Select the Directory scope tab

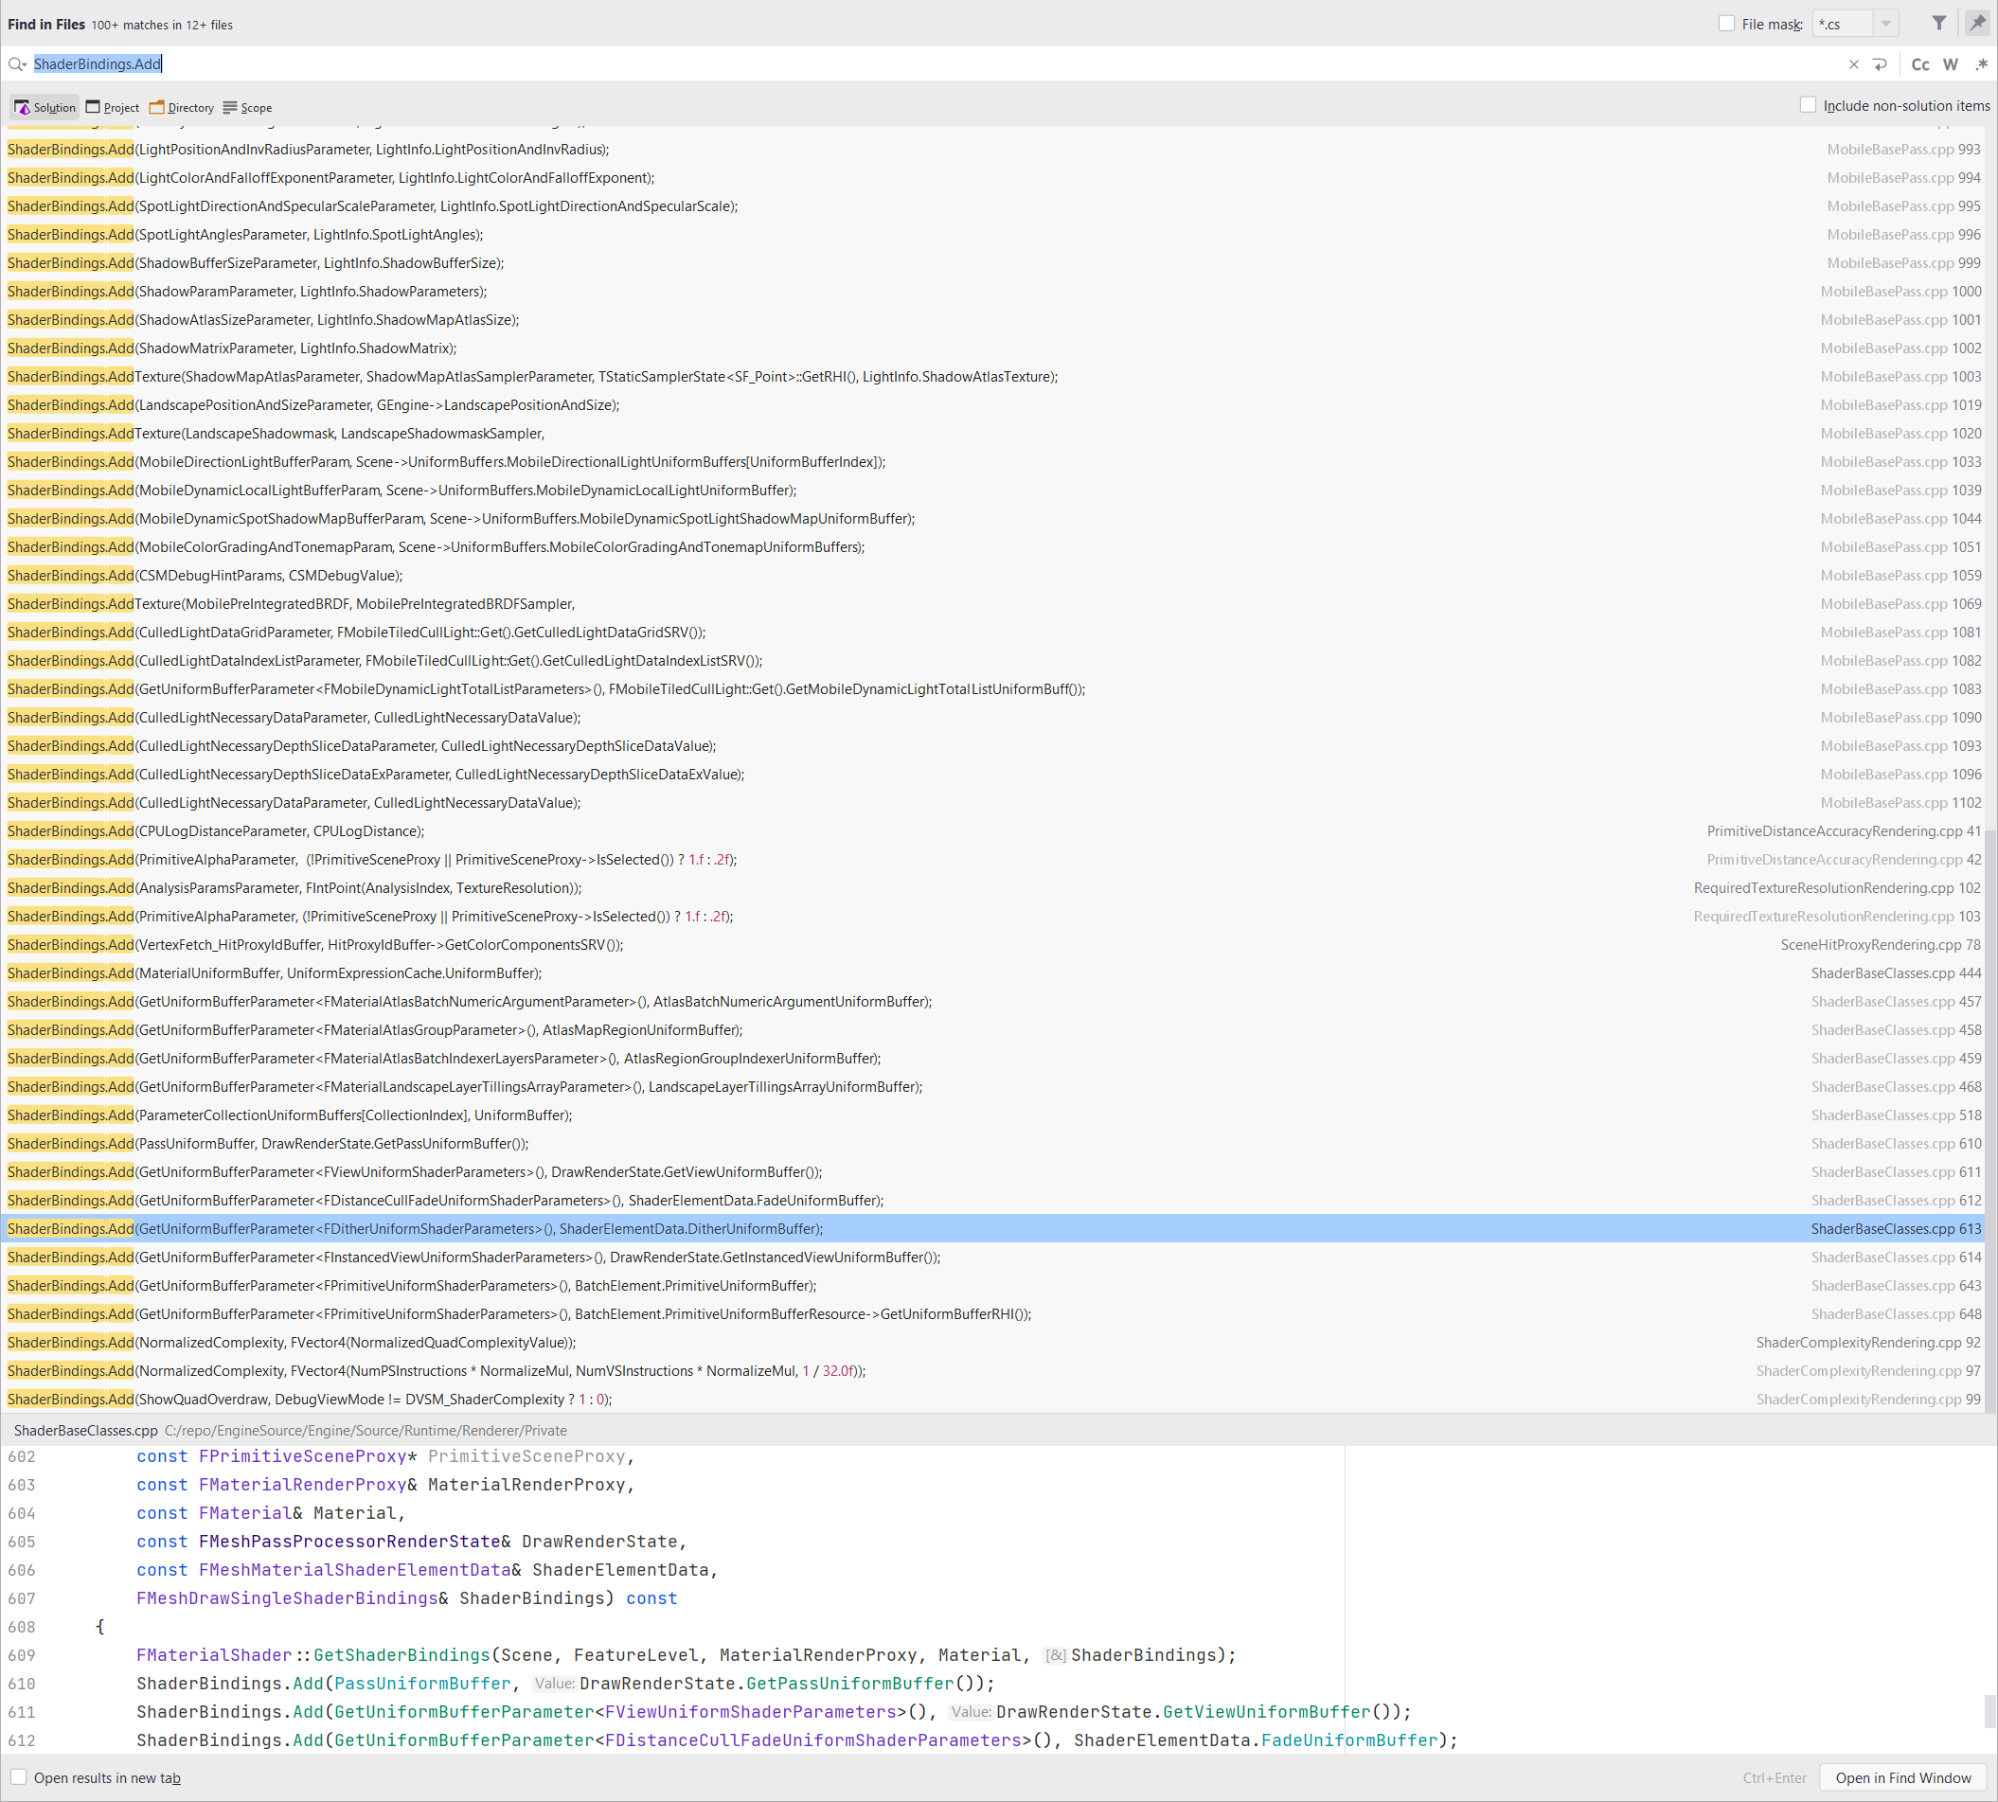tap(181, 107)
